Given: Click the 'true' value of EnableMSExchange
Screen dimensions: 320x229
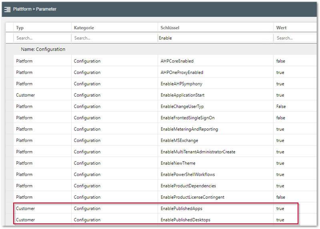Looking at the screenshot, I should tap(280, 141).
